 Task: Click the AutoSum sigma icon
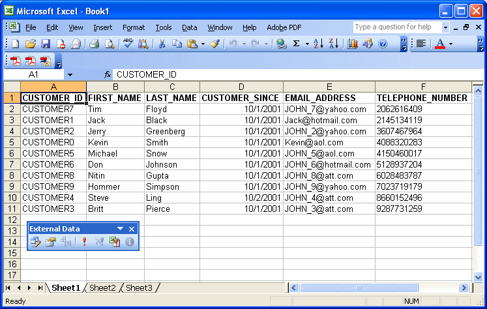pyautogui.click(x=297, y=44)
